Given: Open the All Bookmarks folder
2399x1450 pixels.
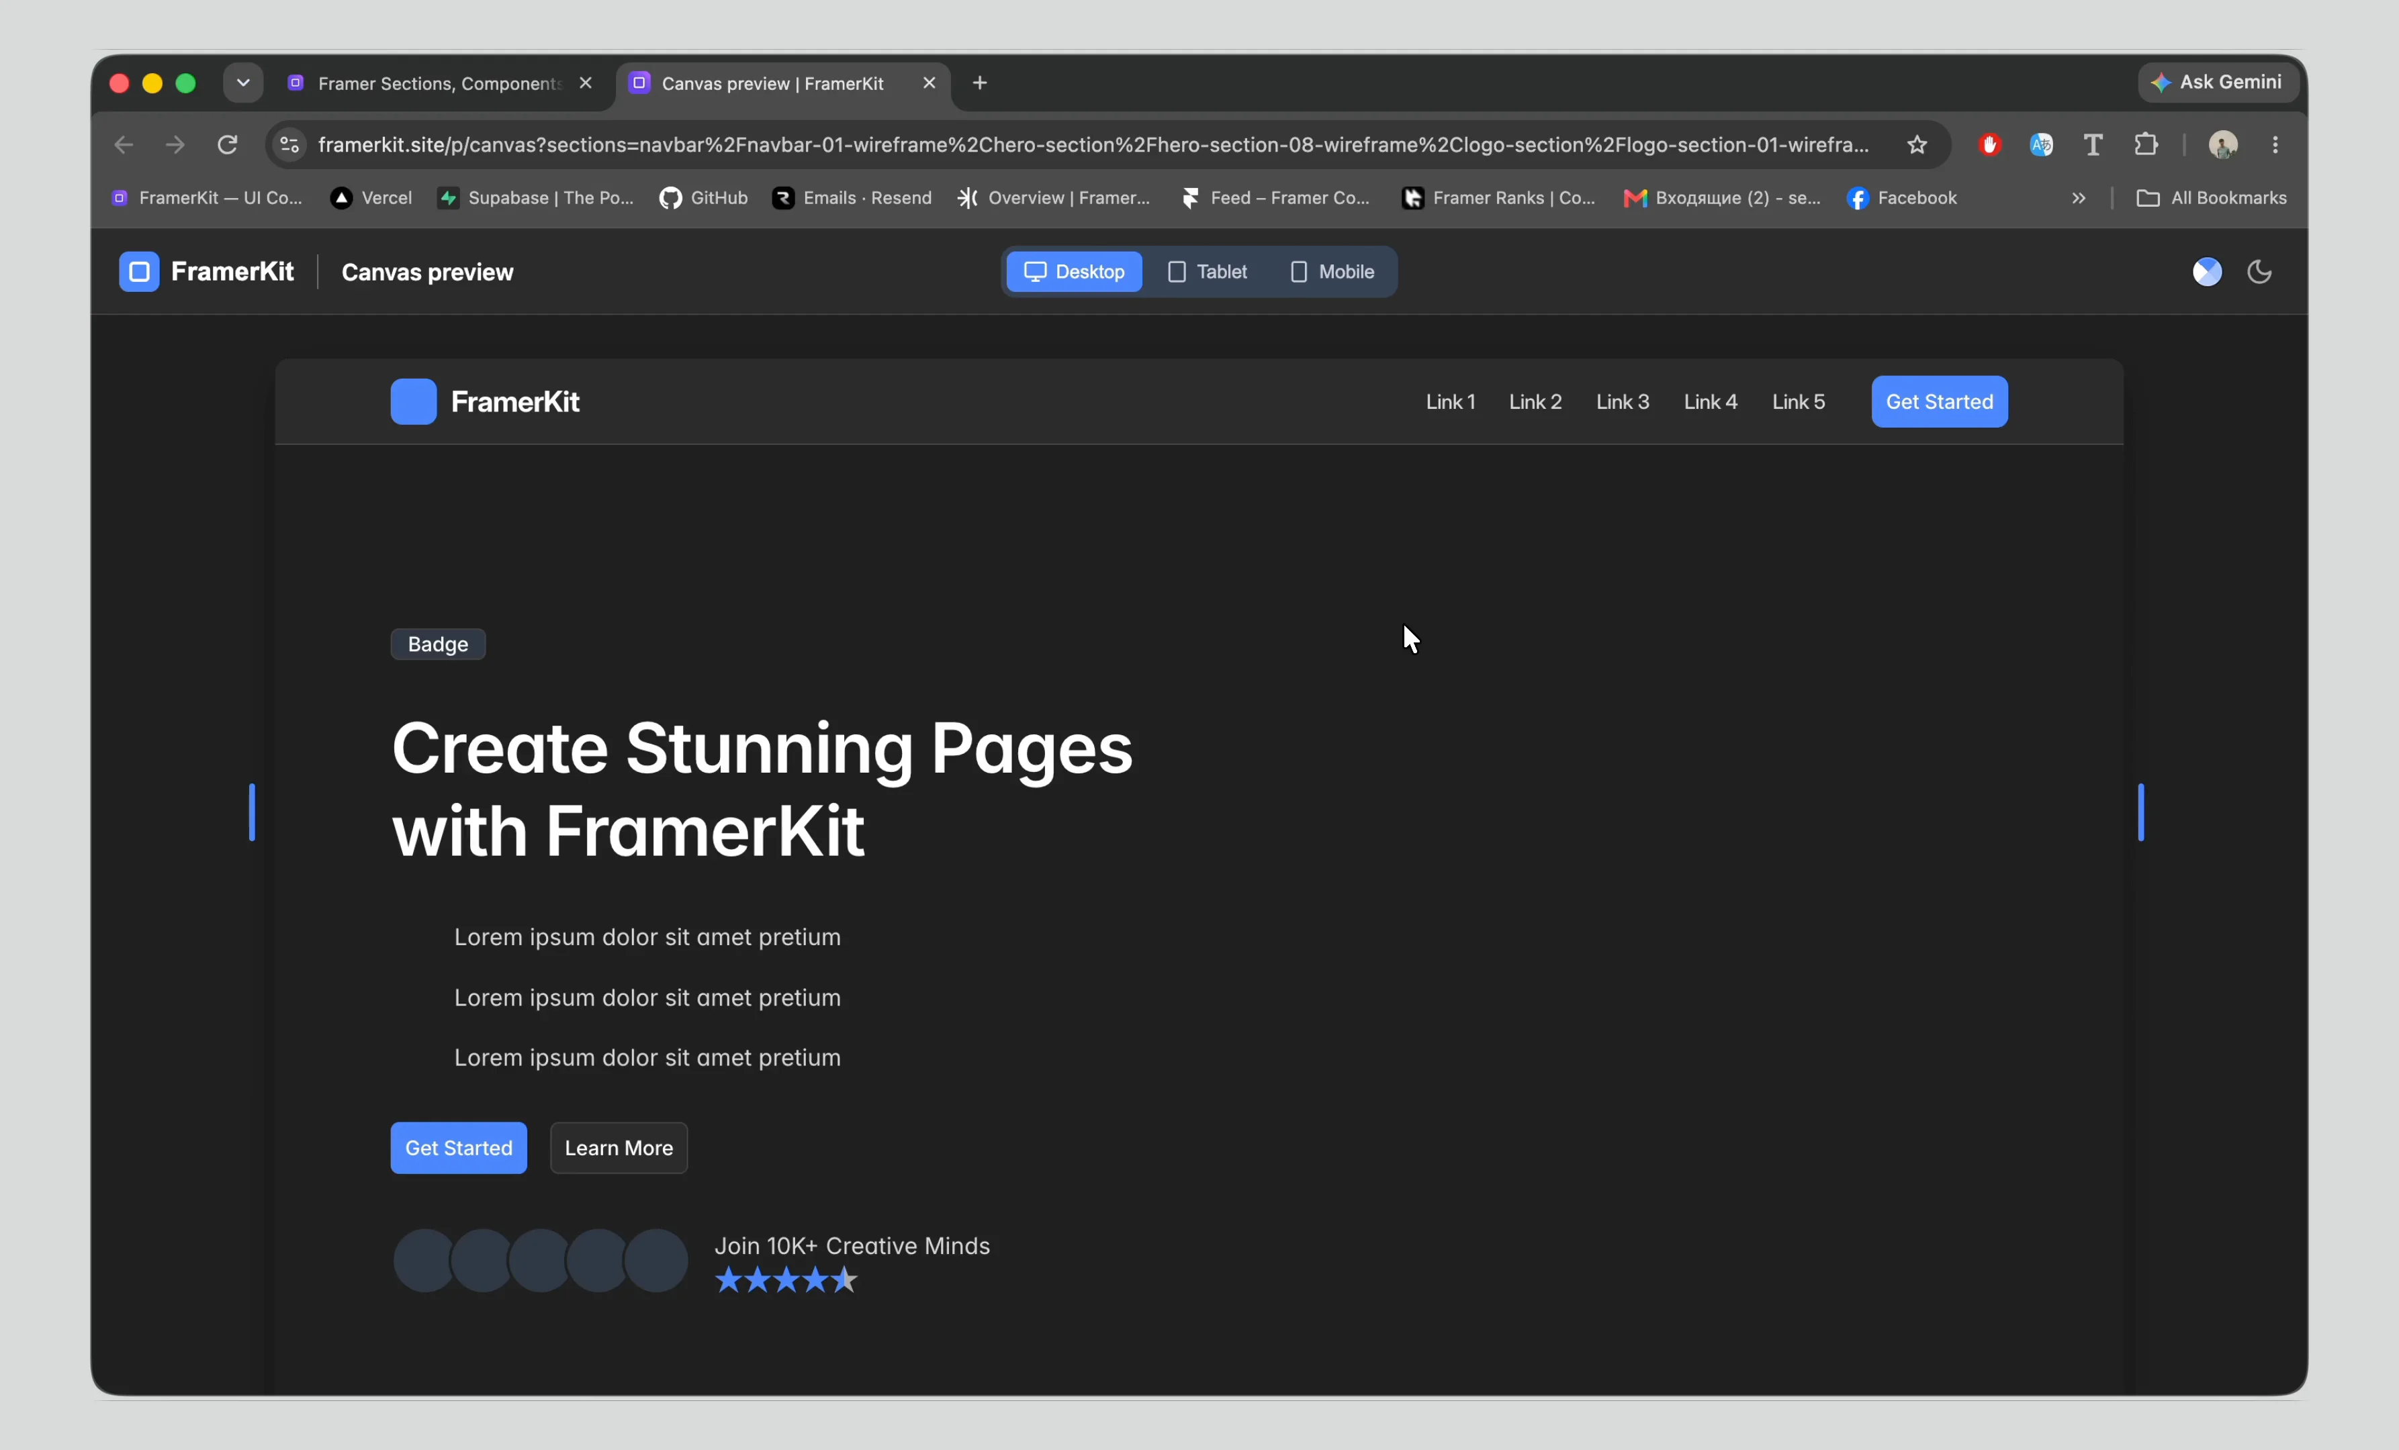Looking at the screenshot, I should tap(2211, 197).
